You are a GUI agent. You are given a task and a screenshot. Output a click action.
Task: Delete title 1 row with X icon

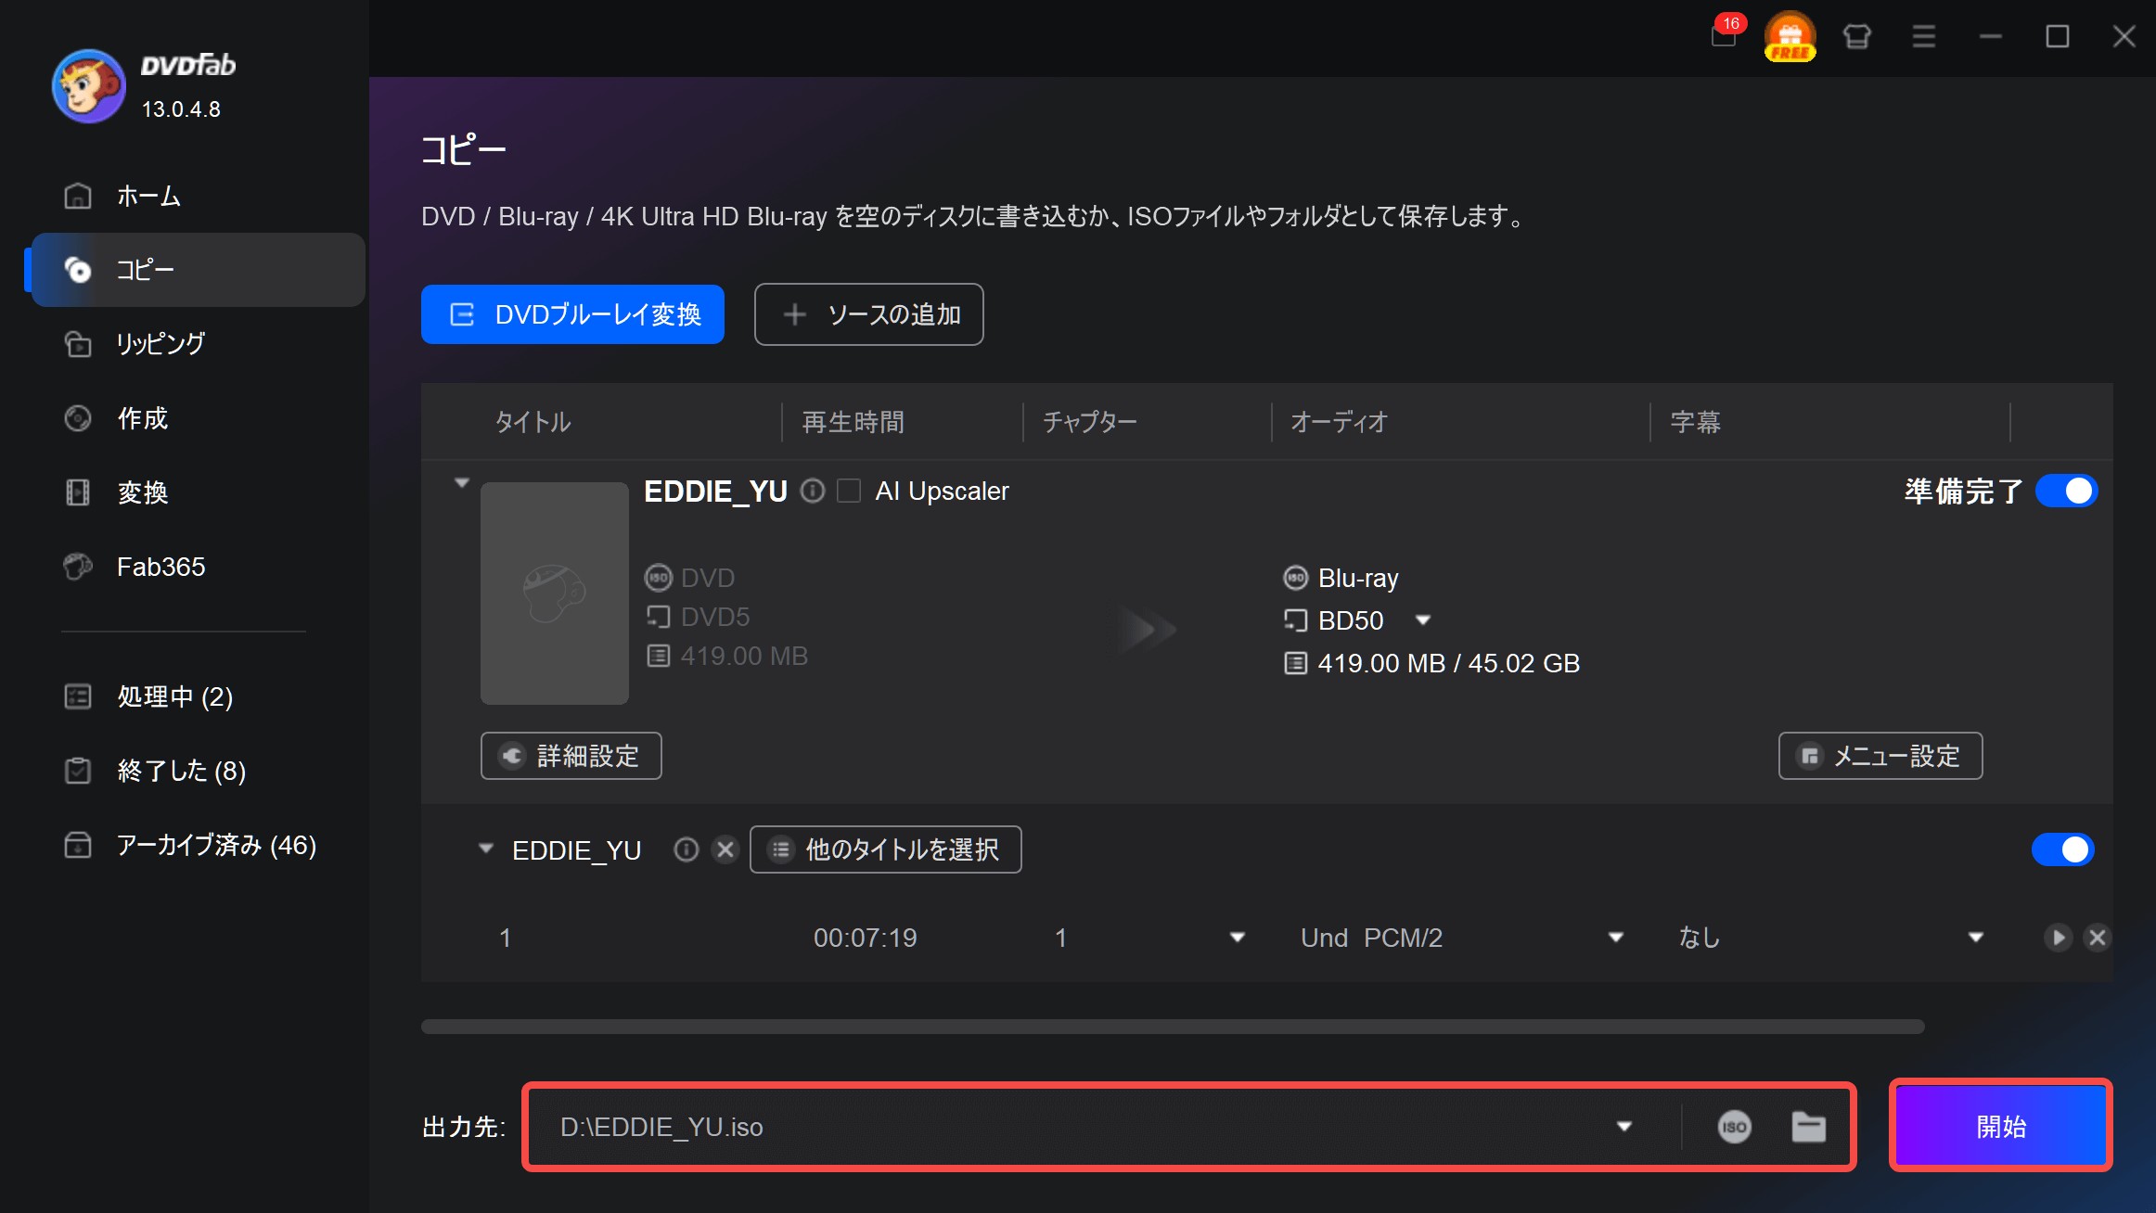pos(2098,938)
